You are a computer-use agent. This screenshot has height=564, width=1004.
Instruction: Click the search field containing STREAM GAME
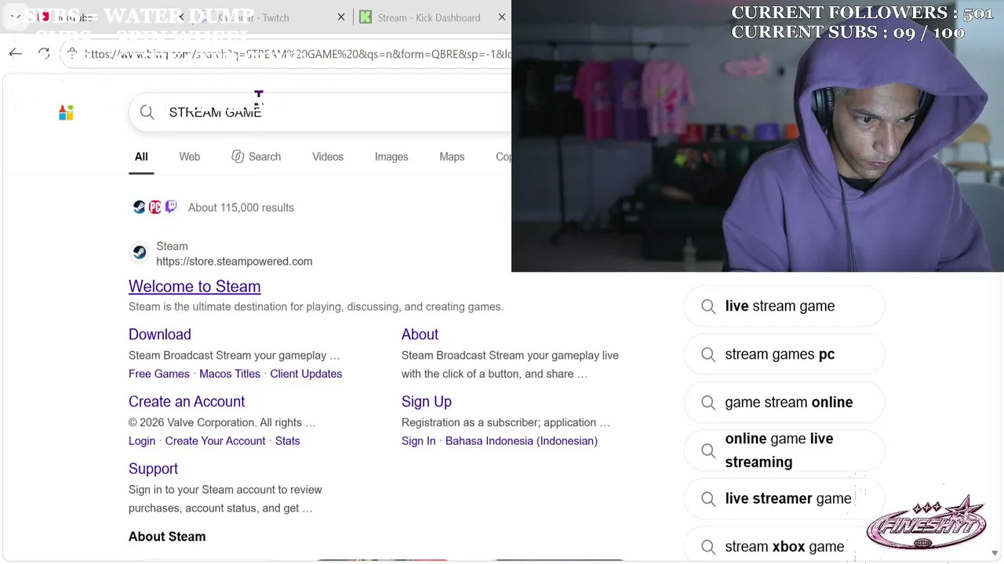coord(320,112)
